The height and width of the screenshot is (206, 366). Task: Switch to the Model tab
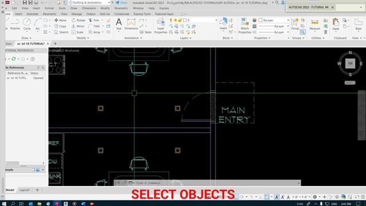(x=10, y=190)
